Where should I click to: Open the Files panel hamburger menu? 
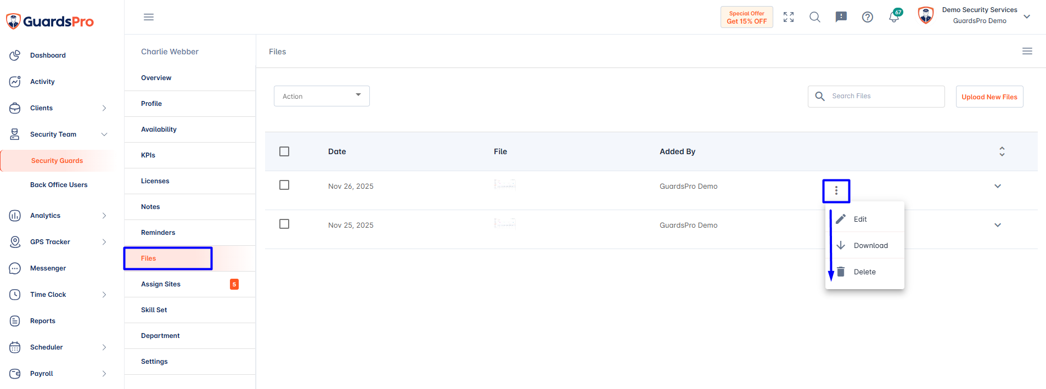(x=1027, y=51)
